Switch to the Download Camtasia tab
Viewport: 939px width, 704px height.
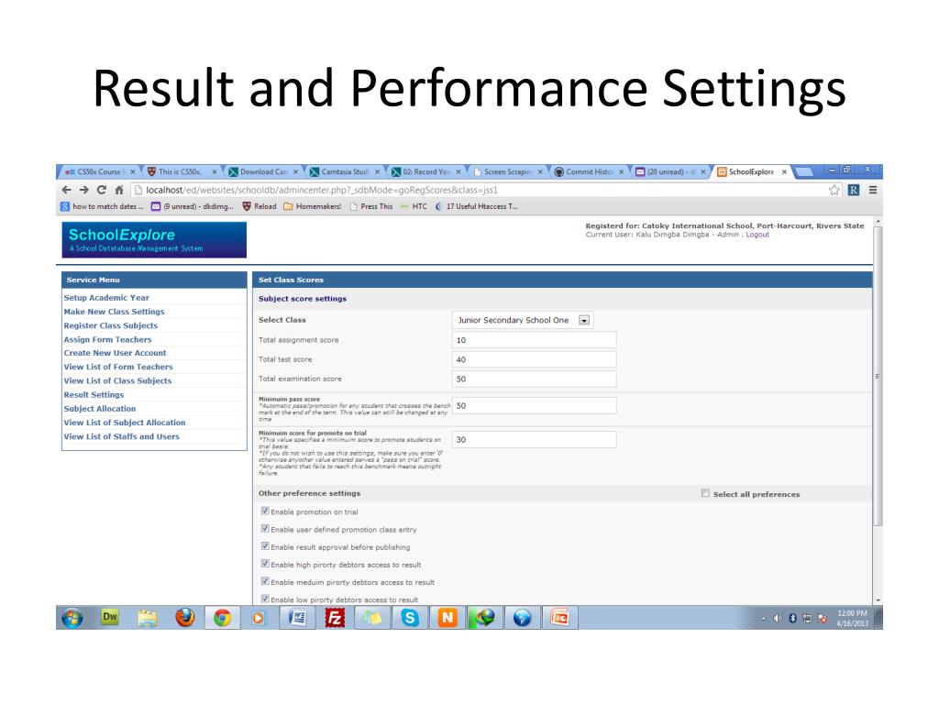[x=263, y=171]
